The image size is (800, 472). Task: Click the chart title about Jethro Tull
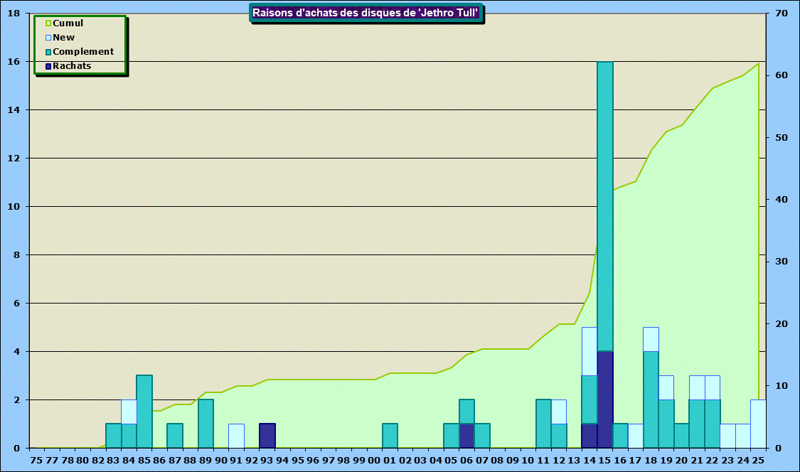[366, 13]
